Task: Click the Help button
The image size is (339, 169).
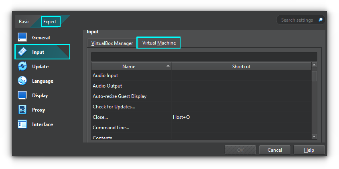Action: [x=309, y=150]
